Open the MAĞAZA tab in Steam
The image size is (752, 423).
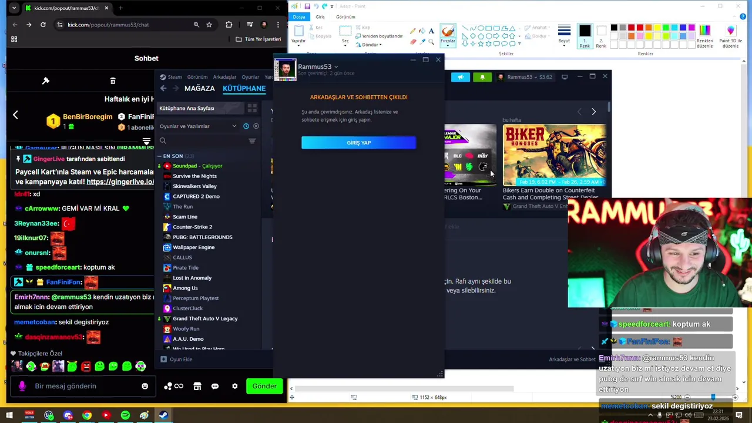click(x=200, y=88)
